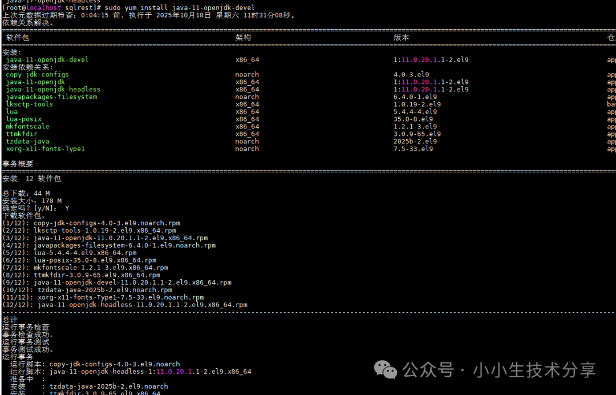616x395 pixels.
Task: Click version 4.0-3.el9 in the table
Action: click(411, 75)
